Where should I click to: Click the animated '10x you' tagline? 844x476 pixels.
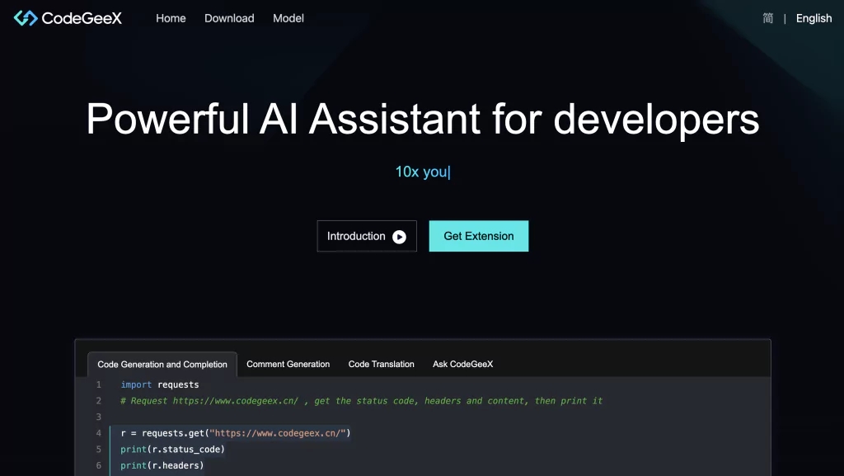click(422, 172)
